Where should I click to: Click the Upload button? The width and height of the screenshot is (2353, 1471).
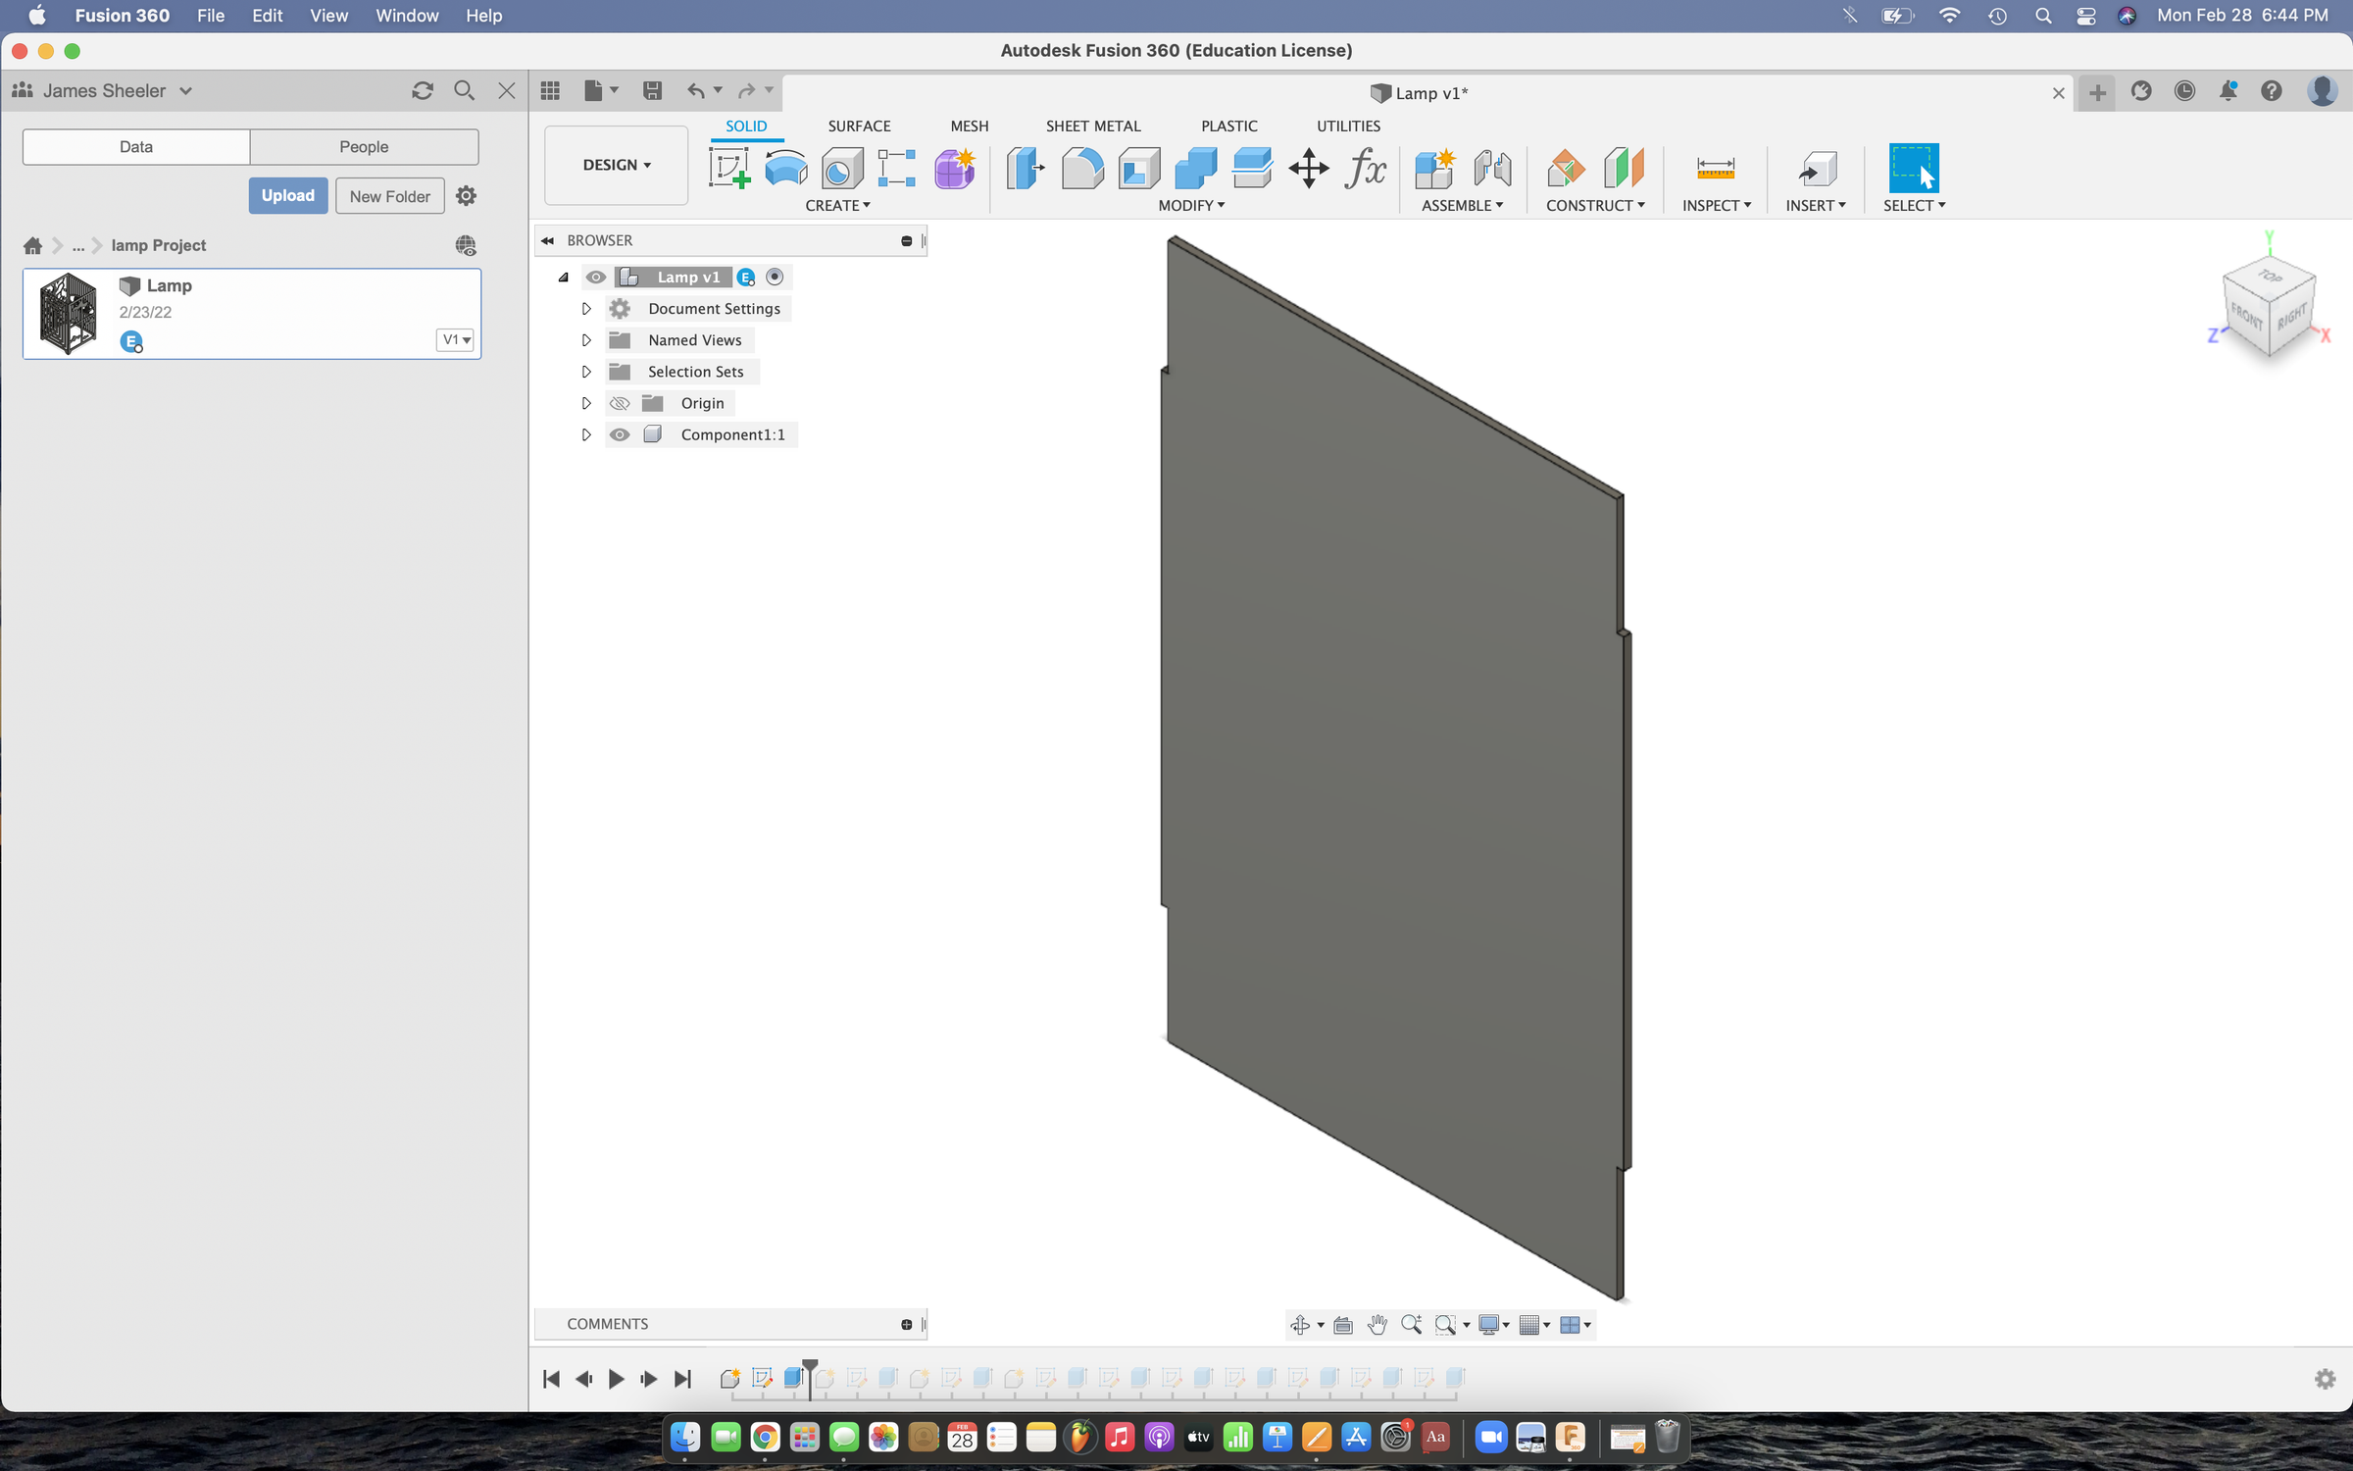click(x=287, y=195)
